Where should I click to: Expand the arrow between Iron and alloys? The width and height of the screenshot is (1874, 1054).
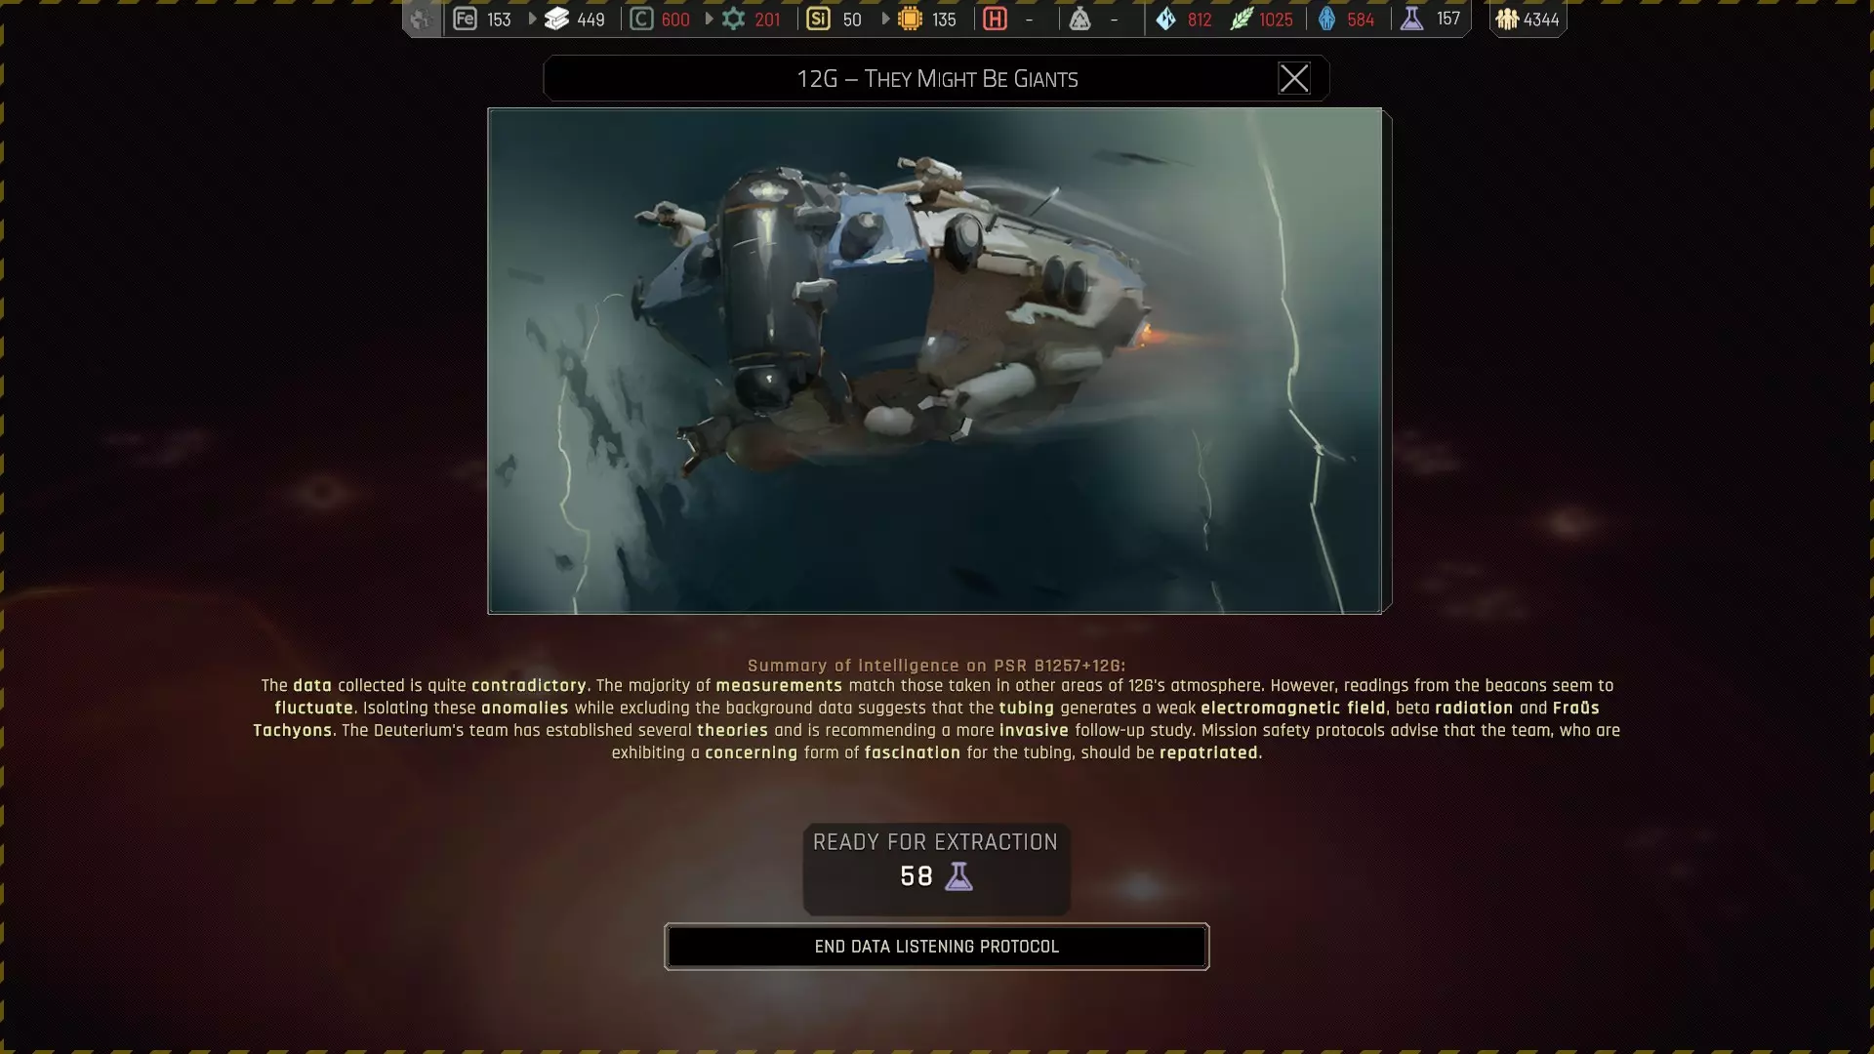(x=532, y=19)
